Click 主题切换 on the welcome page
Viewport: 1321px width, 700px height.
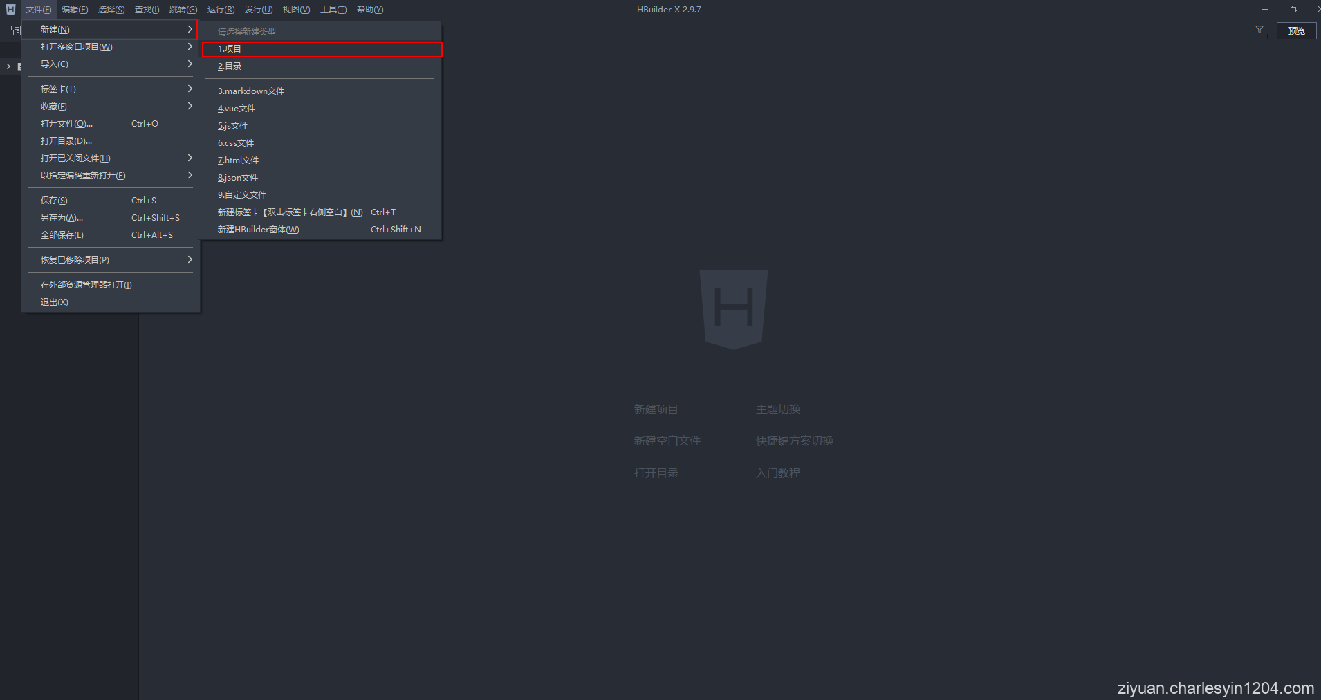(777, 409)
